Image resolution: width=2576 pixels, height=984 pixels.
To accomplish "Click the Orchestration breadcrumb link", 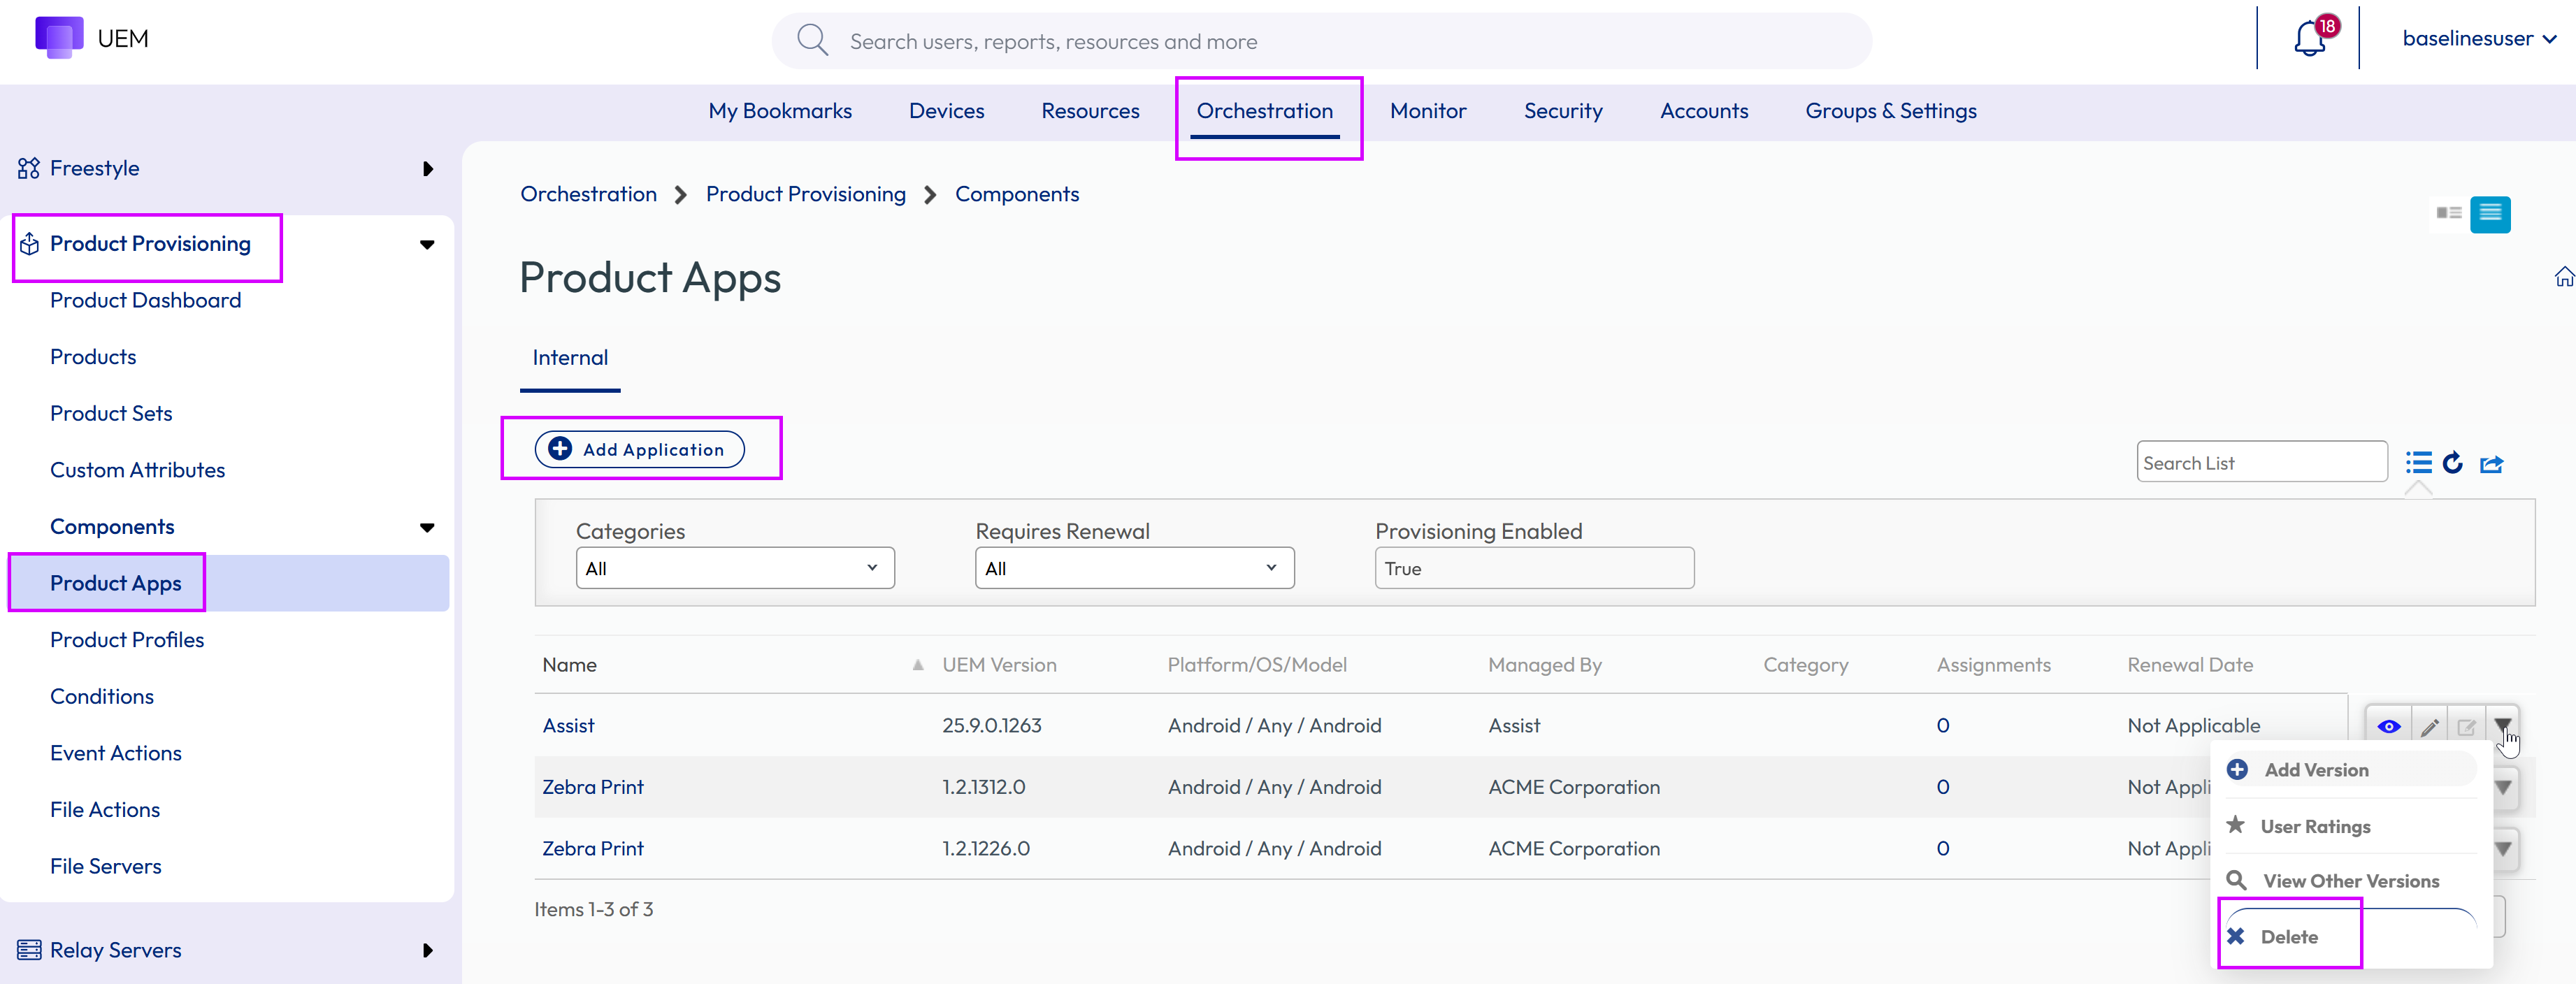I will tap(588, 194).
